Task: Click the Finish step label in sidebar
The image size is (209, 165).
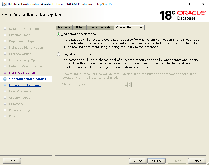Action: point(13,116)
